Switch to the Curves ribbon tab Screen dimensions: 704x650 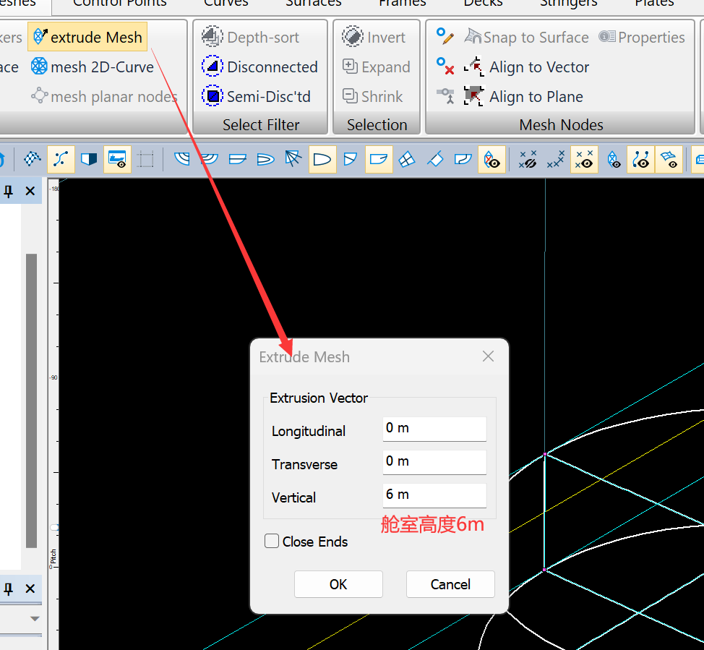coord(226,4)
